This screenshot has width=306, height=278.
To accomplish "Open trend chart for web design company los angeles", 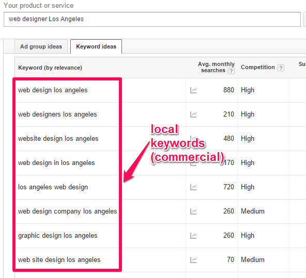I will 193,211.
